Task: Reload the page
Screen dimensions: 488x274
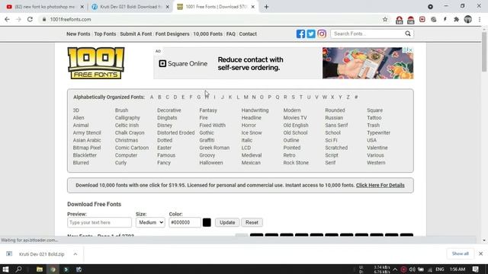Action: coord(30,19)
